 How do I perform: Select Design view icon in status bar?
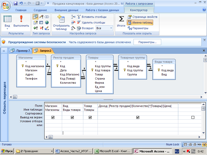204,145
